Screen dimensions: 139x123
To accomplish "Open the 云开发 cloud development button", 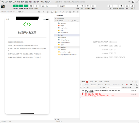I will 36,6.
